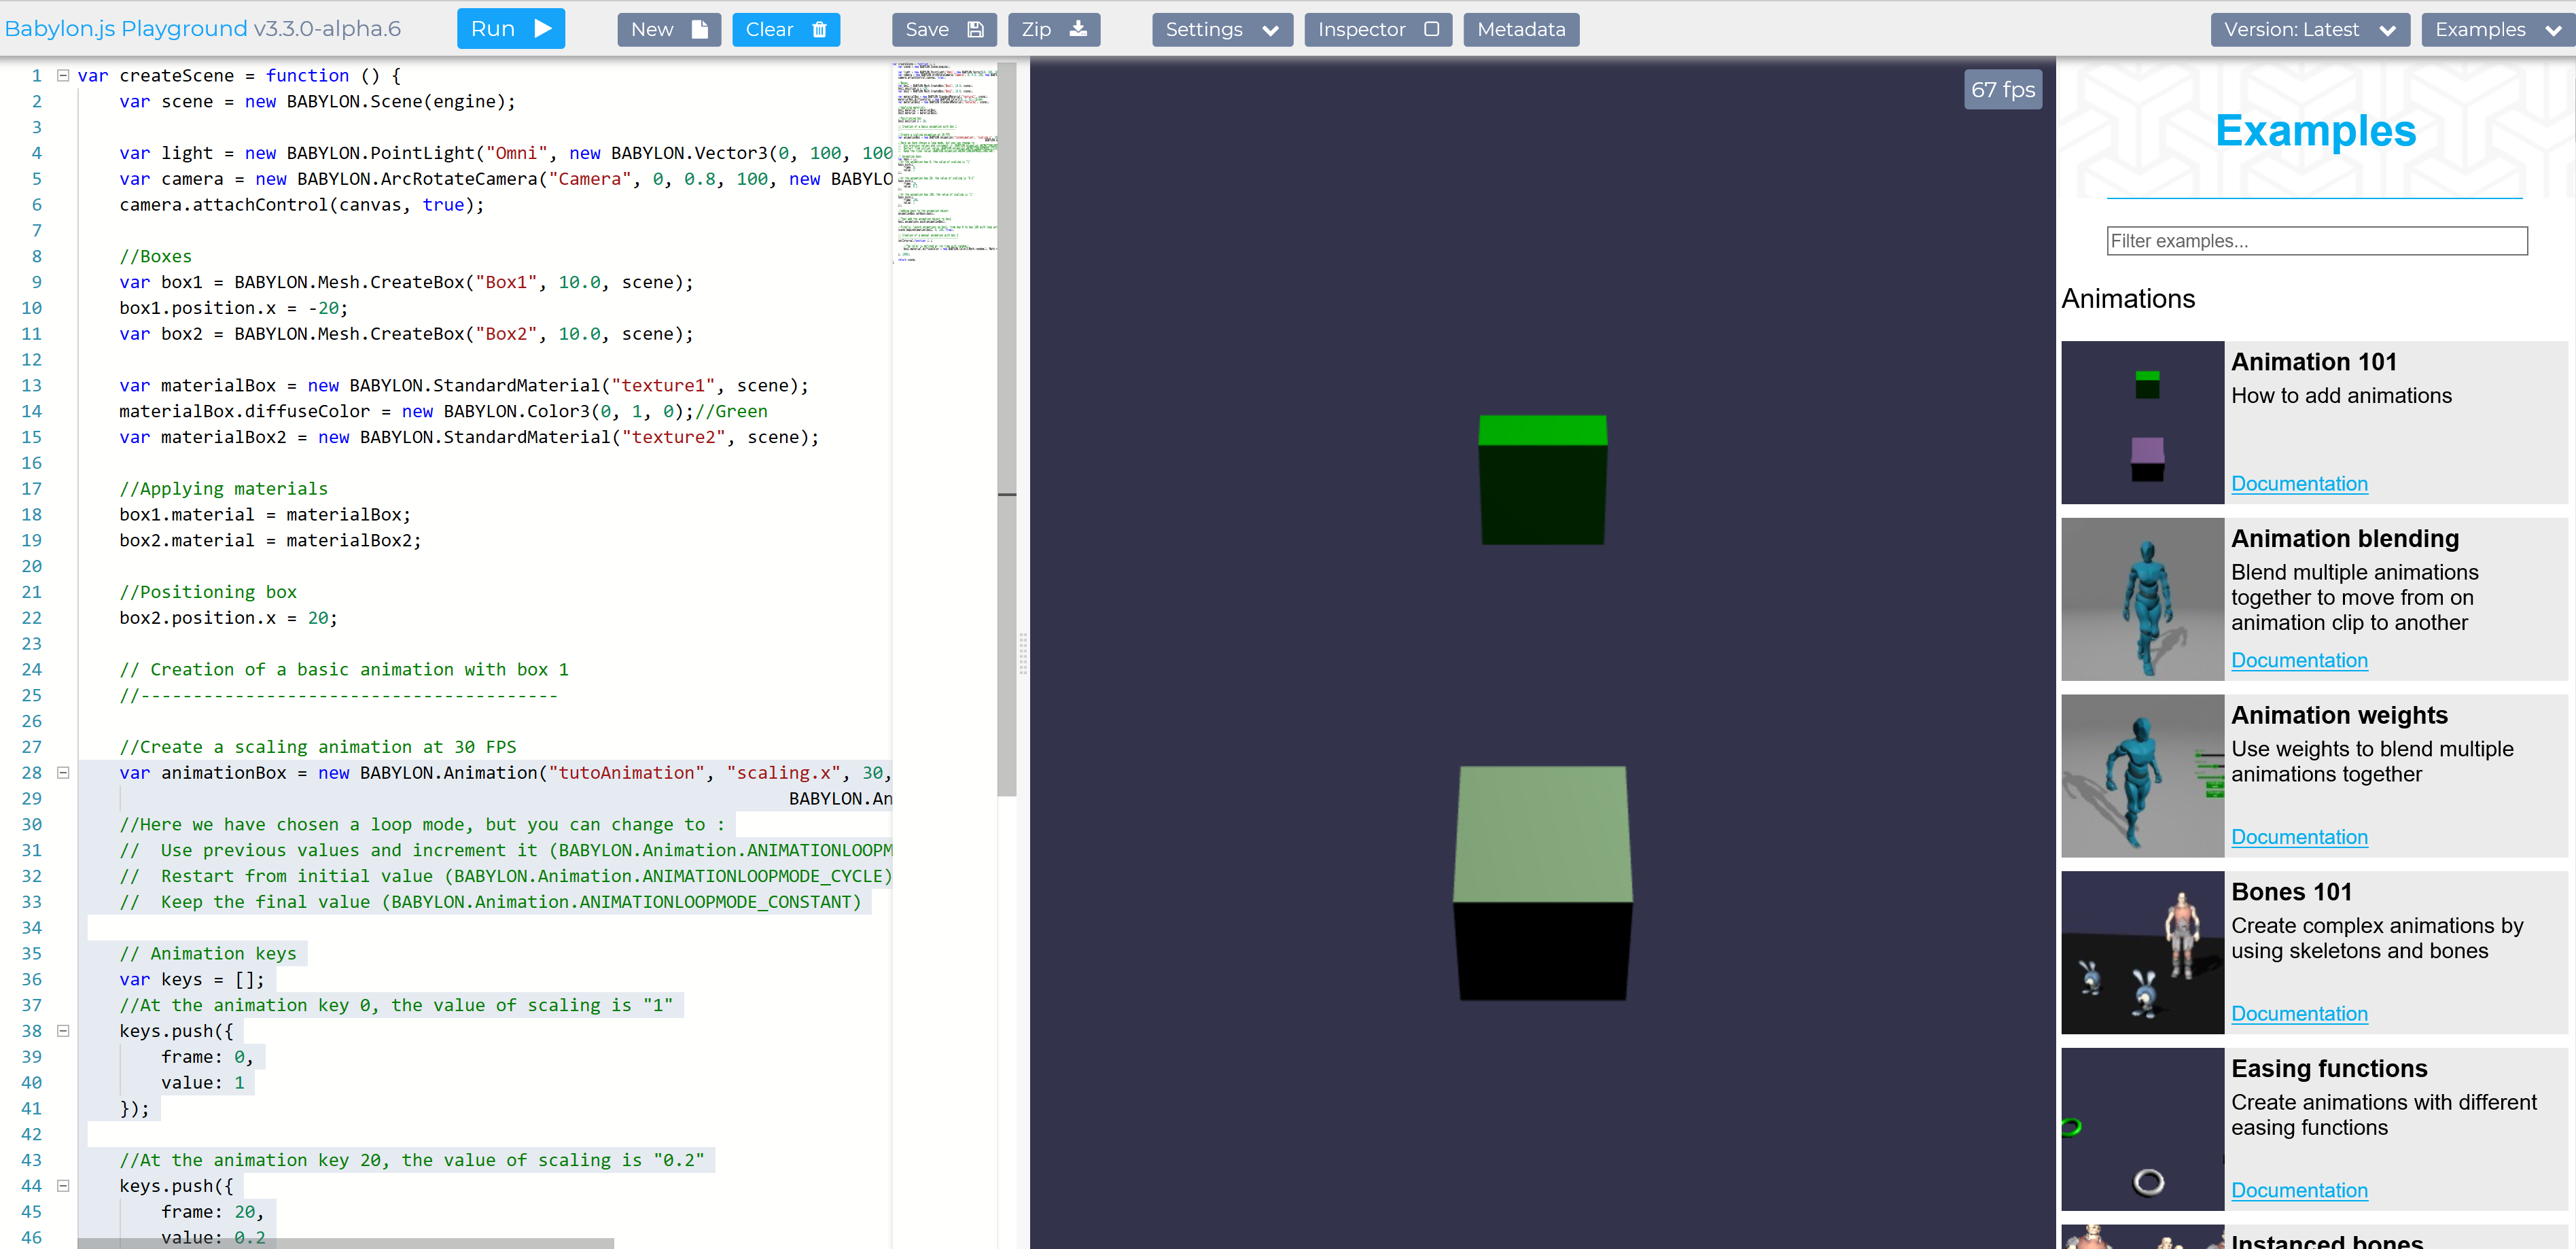Click the "//Positioning box" comment
The height and width of the screenshot is (1249, 2576).
pos(208,592)
